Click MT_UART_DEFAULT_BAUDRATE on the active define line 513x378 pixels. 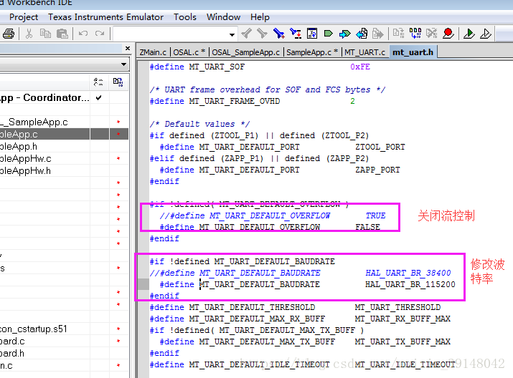point(260,284)
